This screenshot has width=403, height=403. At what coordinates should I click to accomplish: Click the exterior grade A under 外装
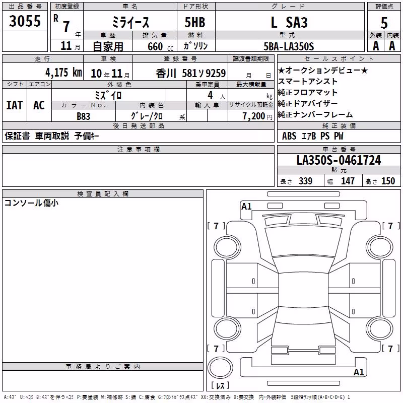376,46
